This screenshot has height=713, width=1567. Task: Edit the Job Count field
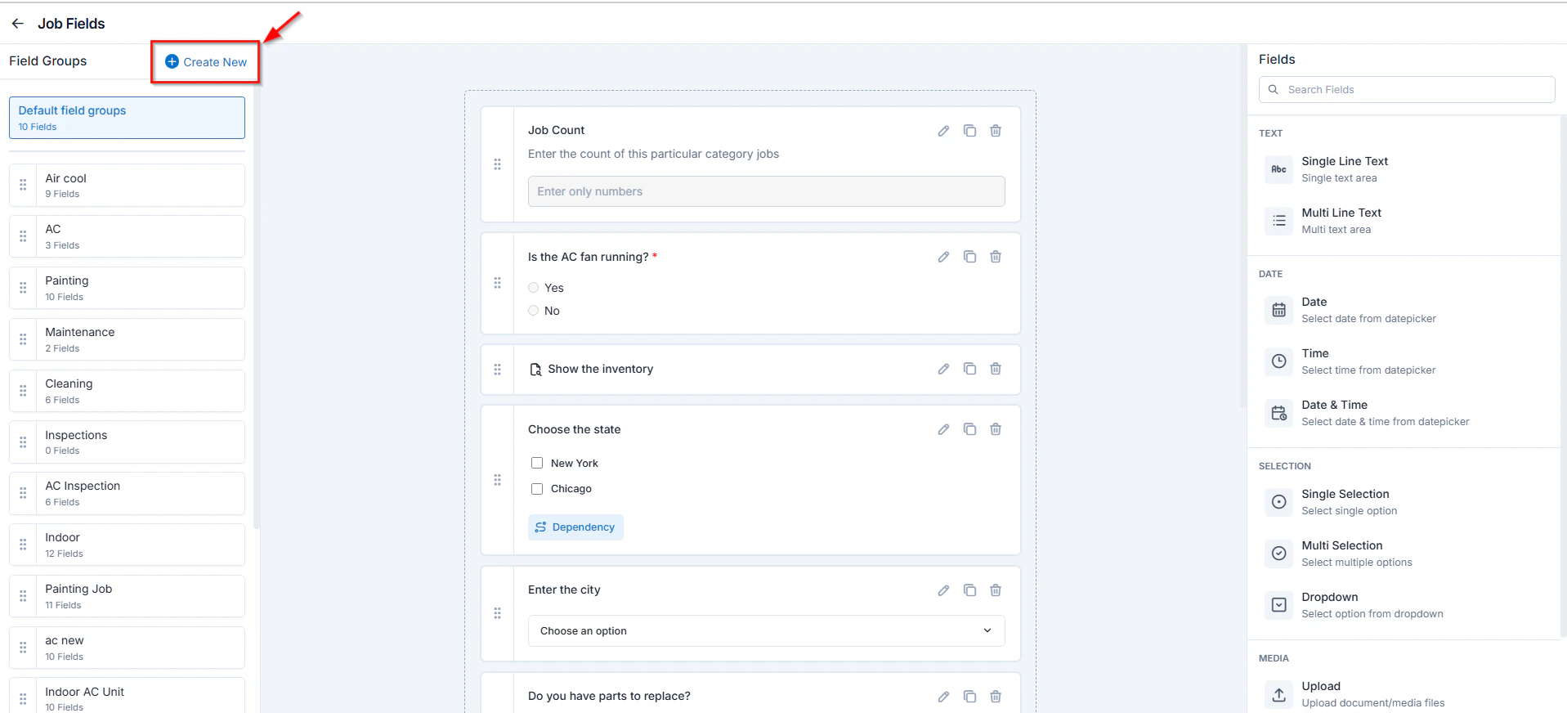[943, 131]
